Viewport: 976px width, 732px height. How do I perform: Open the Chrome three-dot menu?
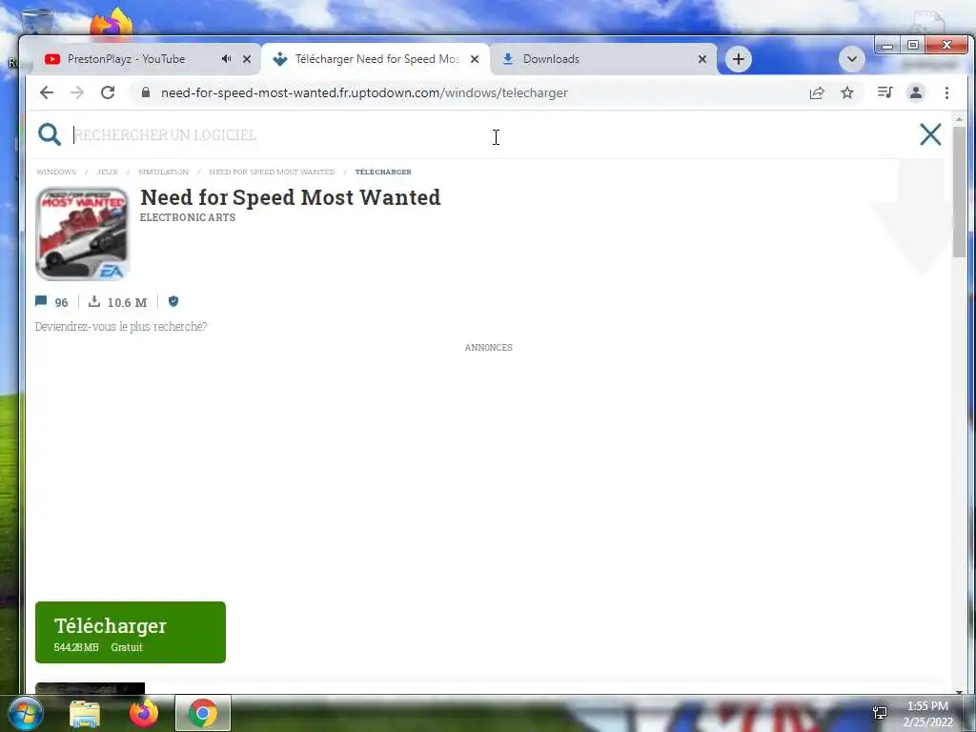click(x=946, y=92)
